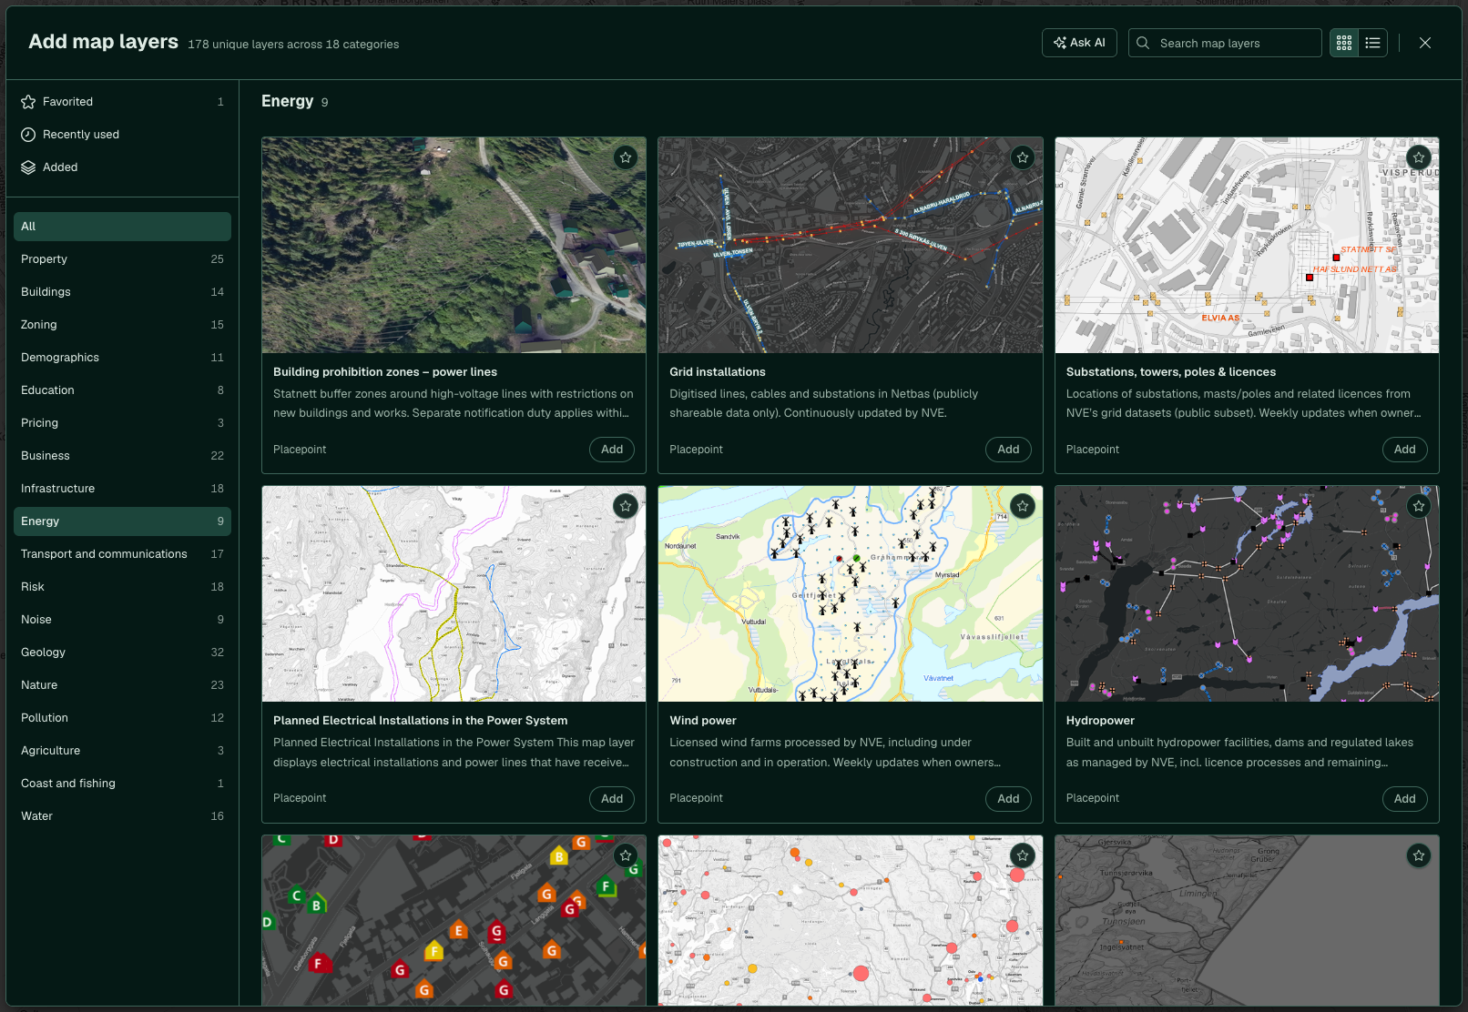Open Planned Electrical Installations map thumbnail
The width and height of the screenshot is (1468, 1012).
(x=454, y=593)
